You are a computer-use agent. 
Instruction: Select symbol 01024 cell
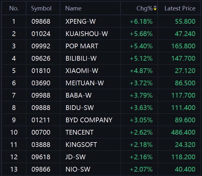pos(41,34)
